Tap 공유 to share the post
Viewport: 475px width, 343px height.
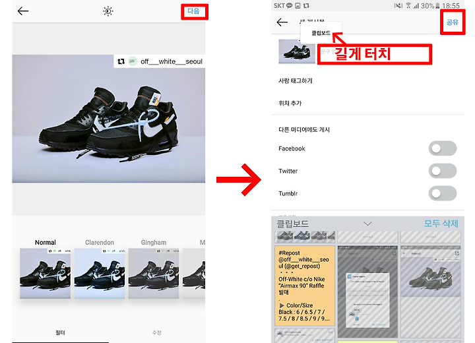coord(453,22)
